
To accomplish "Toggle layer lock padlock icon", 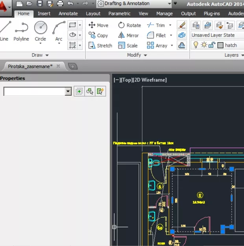I will [211, 45].
